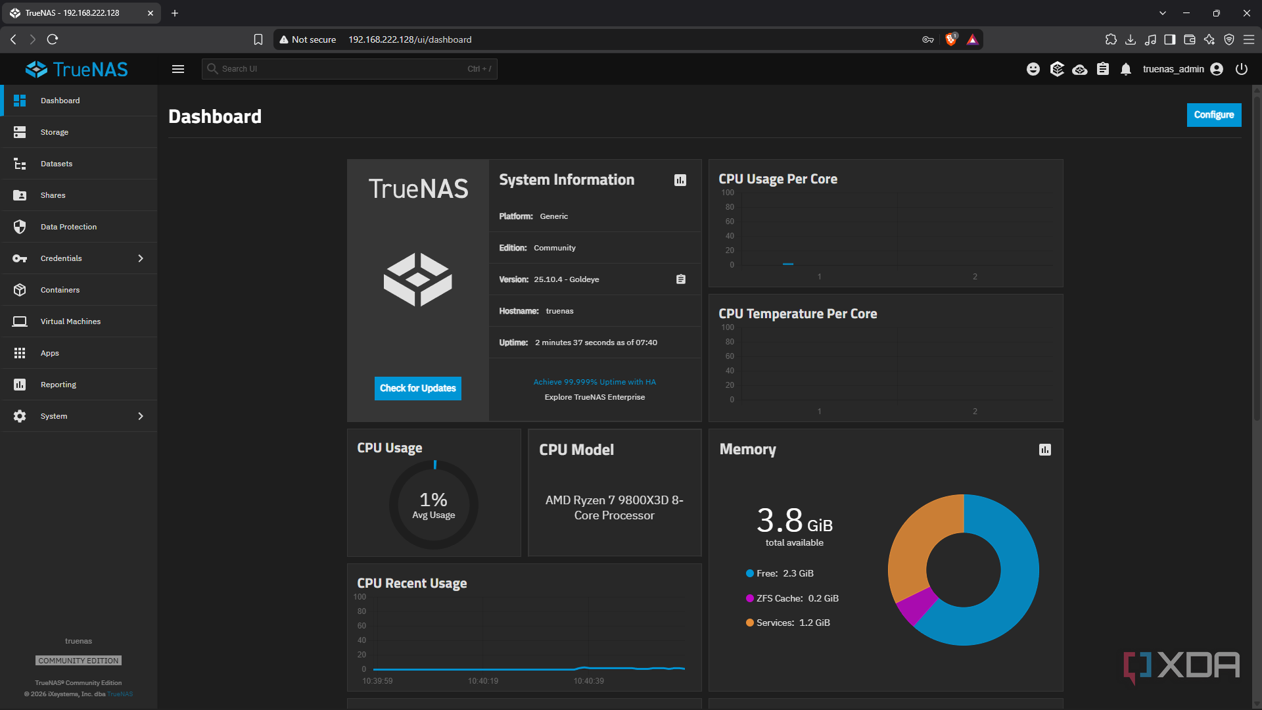
Task: Expand the Credentials menu chevron
Action: click(x=141, y=258)
